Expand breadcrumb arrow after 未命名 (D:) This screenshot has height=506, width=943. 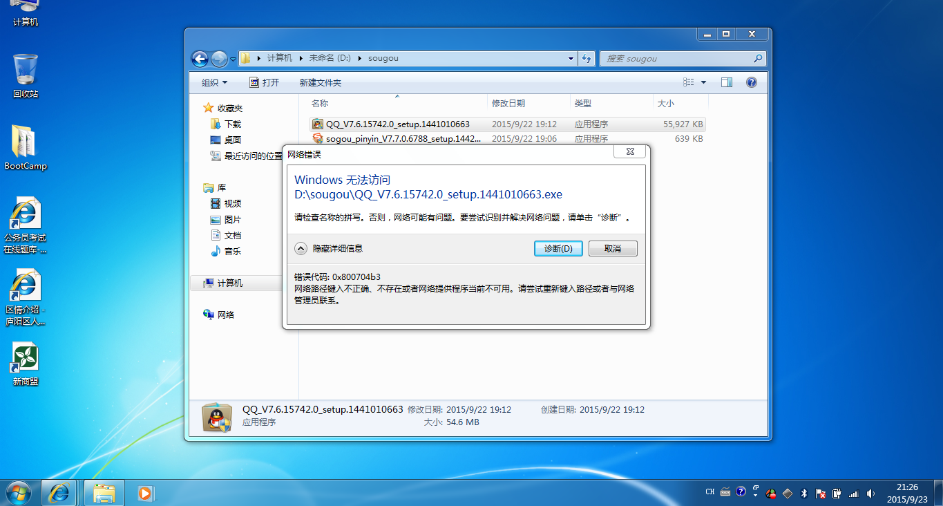point(359,59)
